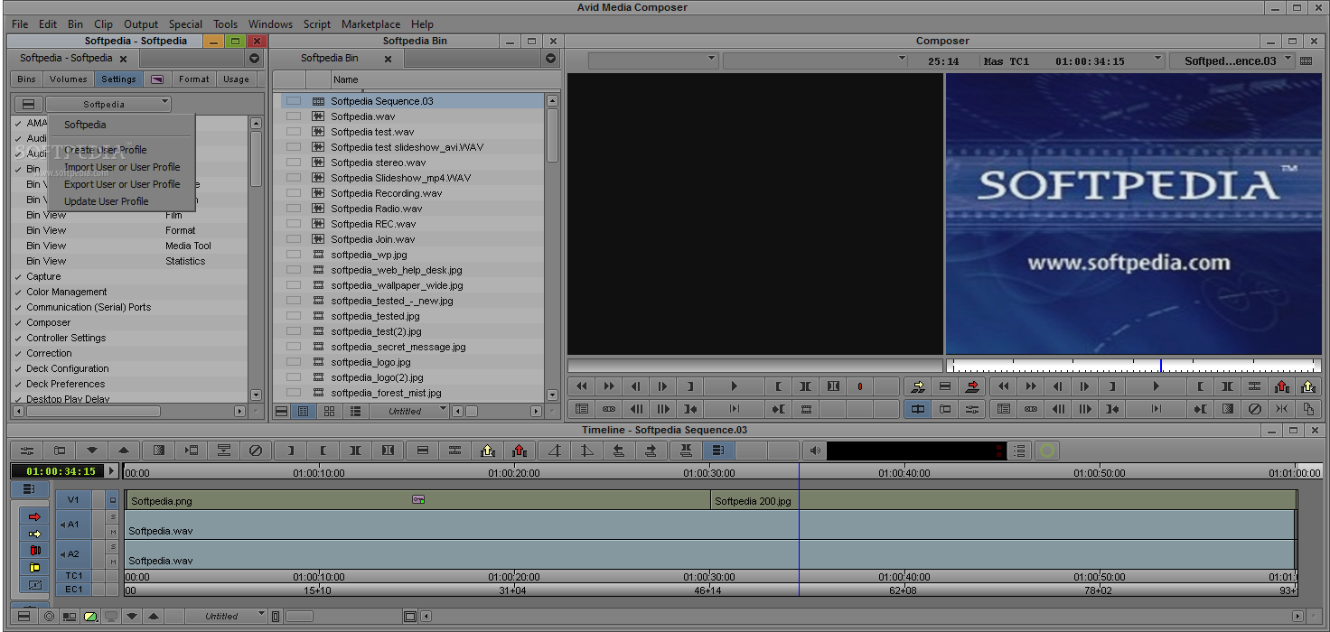This screenshot has height=632, width=1330.
Task: Open the Effect Mode button in timeline toolbar
Action: point(192,450)
